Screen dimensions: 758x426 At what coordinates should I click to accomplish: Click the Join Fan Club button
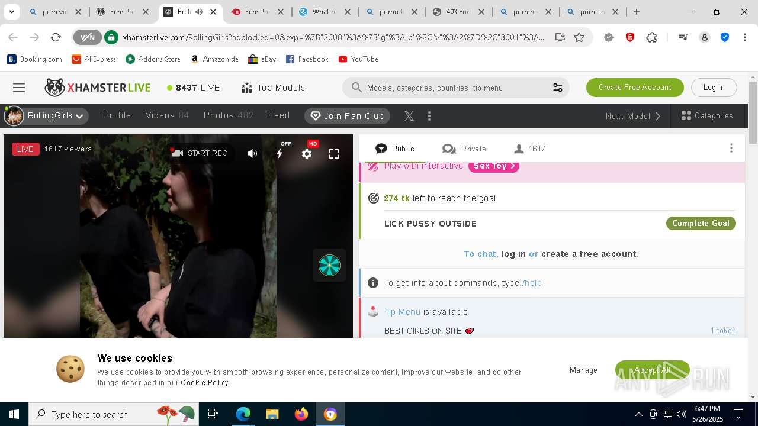(348, 116)
